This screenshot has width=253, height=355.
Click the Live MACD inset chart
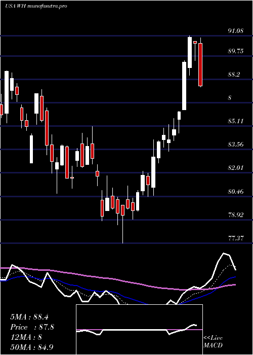coord(139,330)
